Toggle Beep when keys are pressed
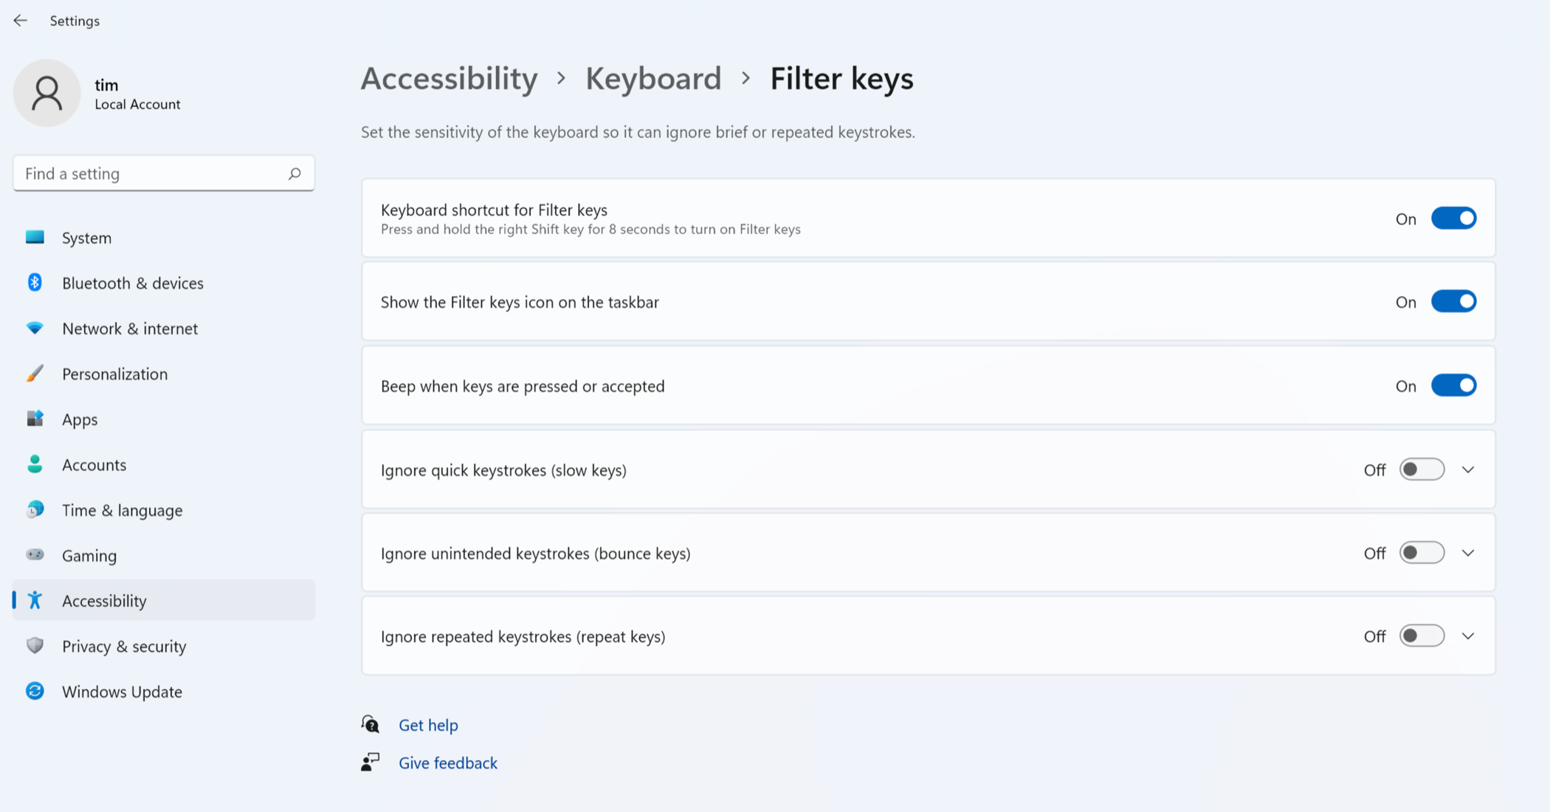This screenshot has width=1550, height=812. [1453, 385]
